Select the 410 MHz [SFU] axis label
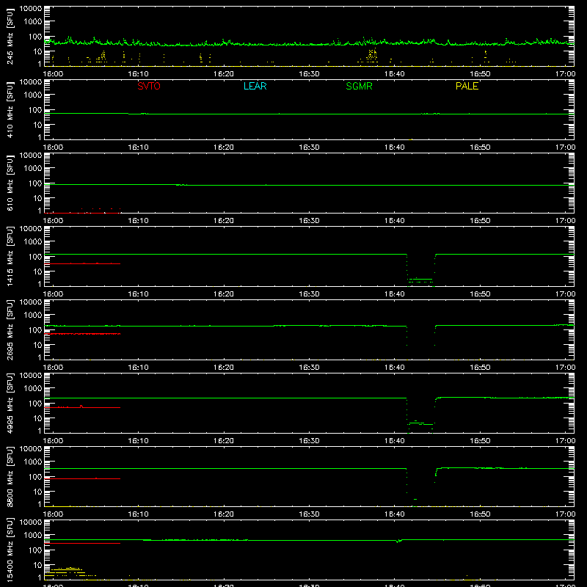 tap(10, 110)
